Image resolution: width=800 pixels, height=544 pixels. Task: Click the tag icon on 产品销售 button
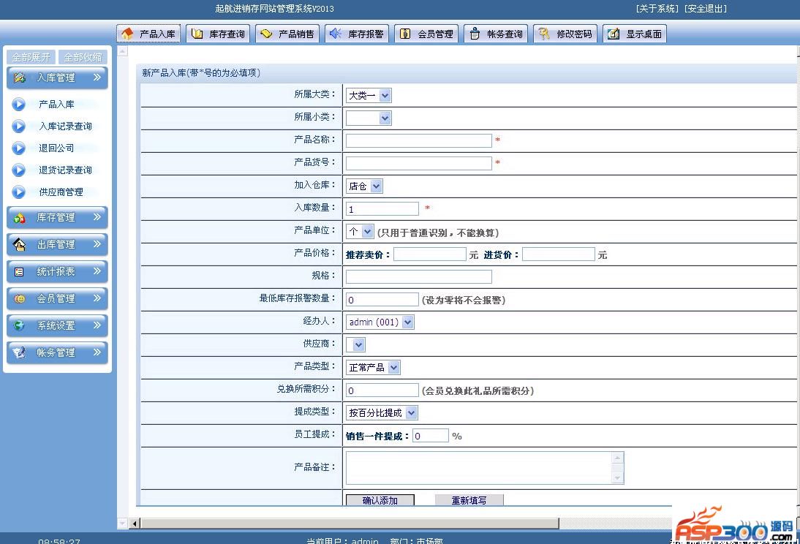click(x=266, y=34)
